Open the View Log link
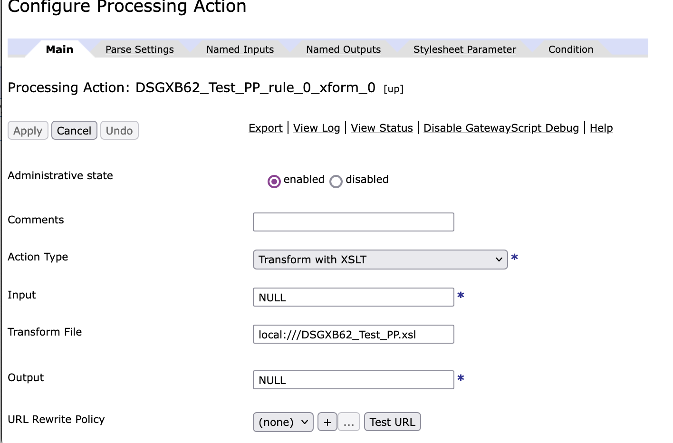Screen dimensions: 673x443 [x=317, y=128]
